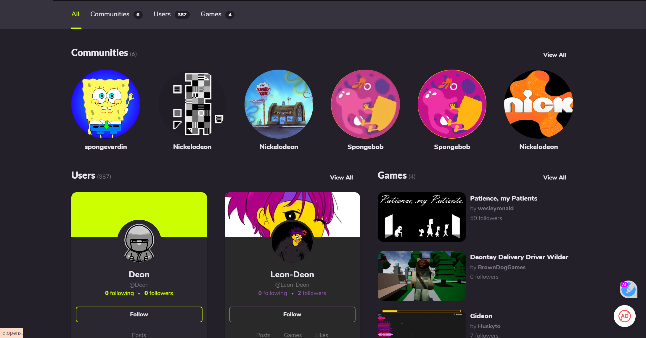Screen dimensions: 646x338
Task: View all users results
Action: point(341,177)
